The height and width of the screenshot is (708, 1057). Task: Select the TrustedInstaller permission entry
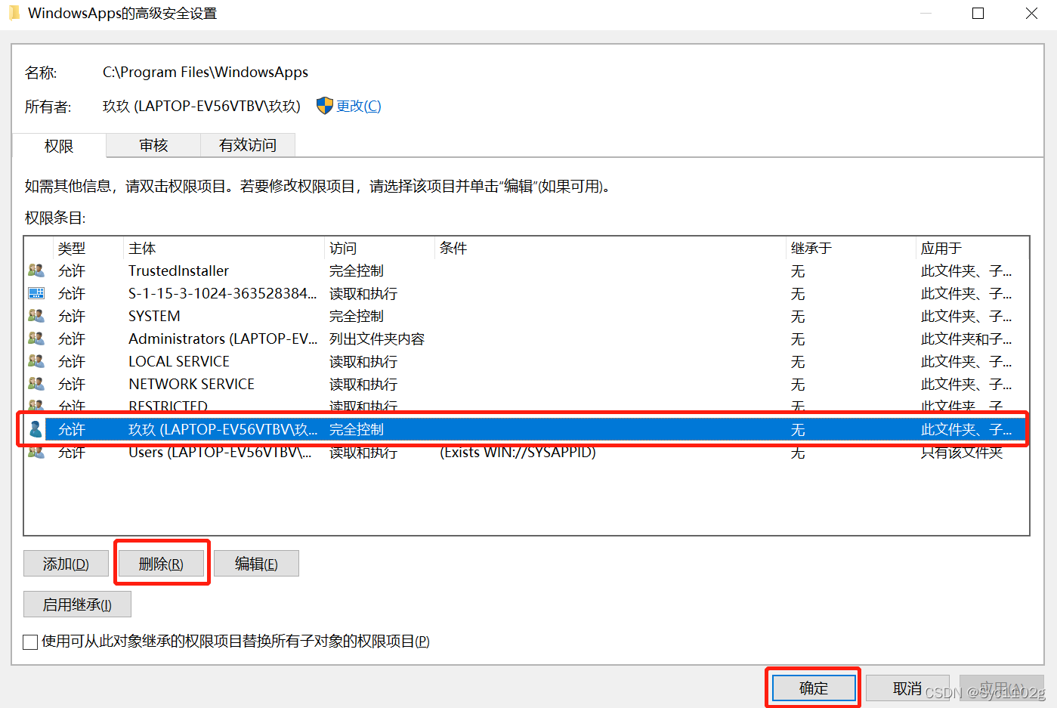527,271
